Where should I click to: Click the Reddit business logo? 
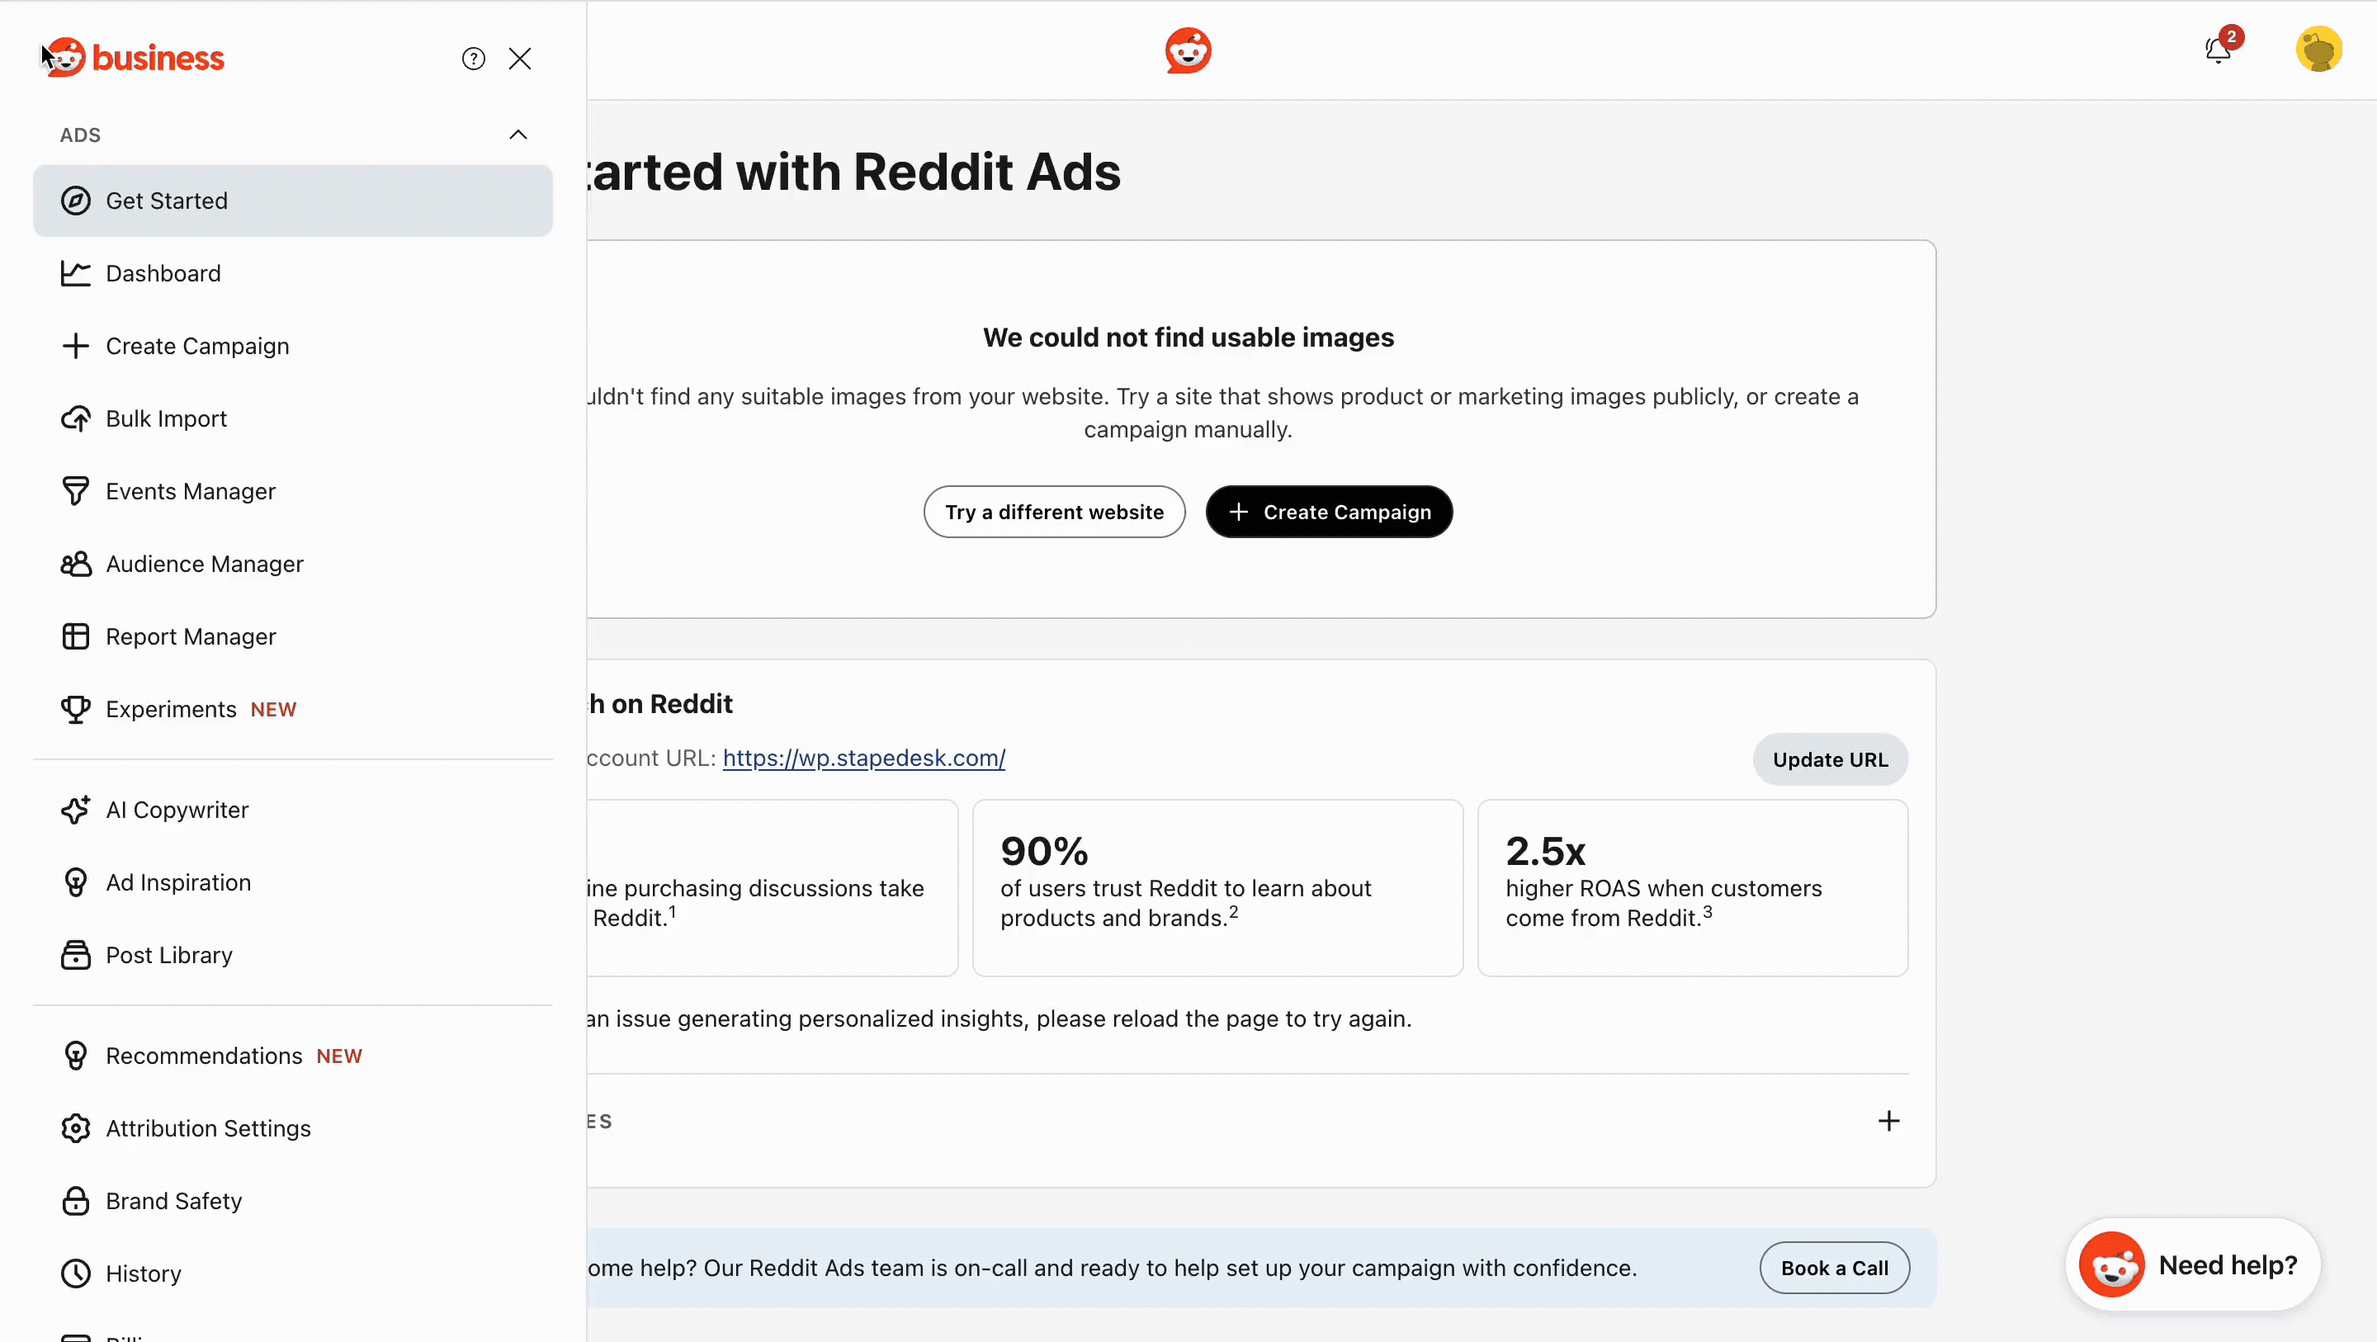[x=133, y=58]
